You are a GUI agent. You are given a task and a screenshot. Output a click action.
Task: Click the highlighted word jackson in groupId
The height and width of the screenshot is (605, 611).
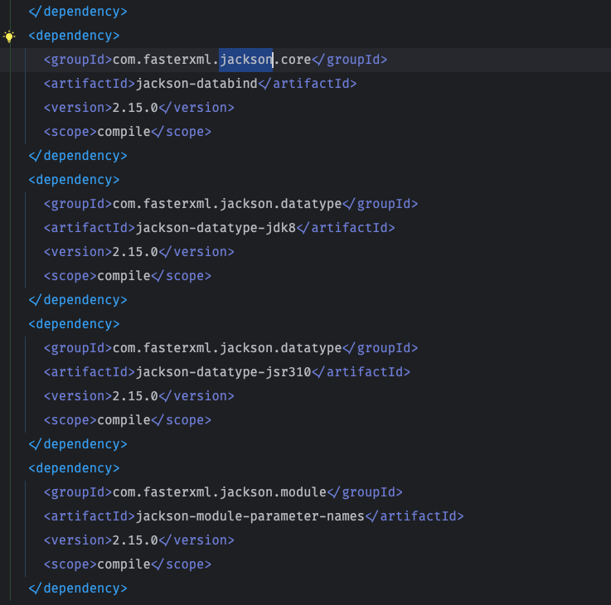[x=246, y=60]
